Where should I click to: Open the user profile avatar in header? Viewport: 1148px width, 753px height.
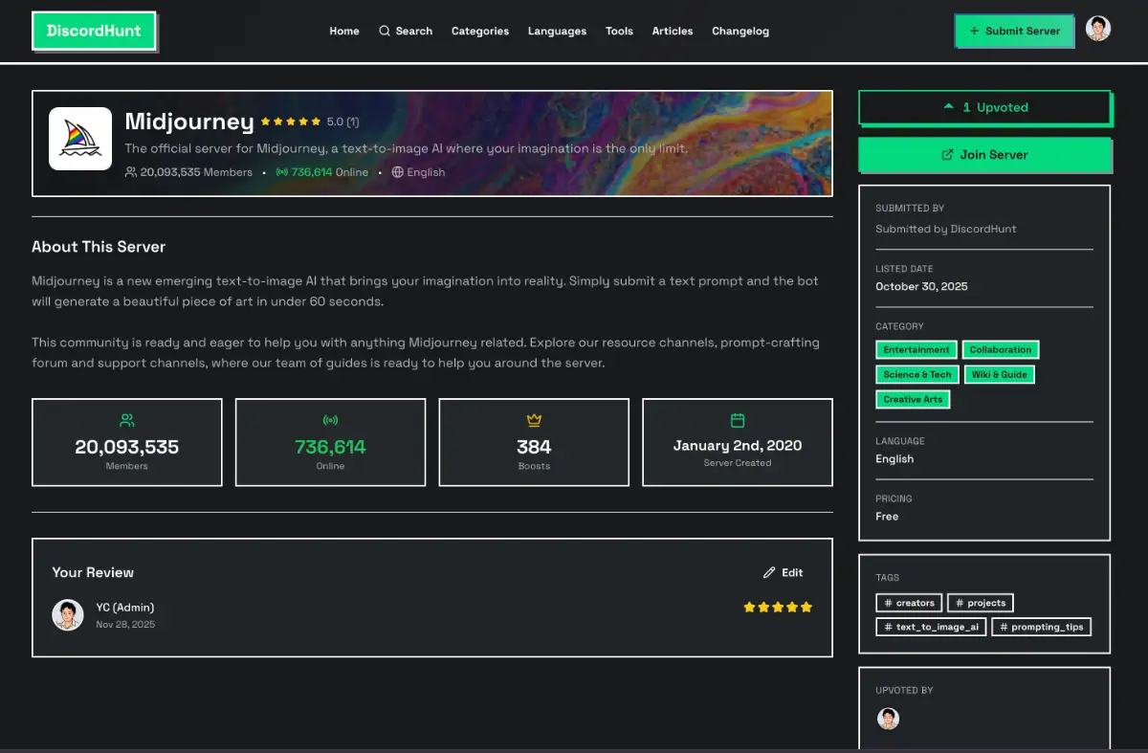click(1098, 29)
